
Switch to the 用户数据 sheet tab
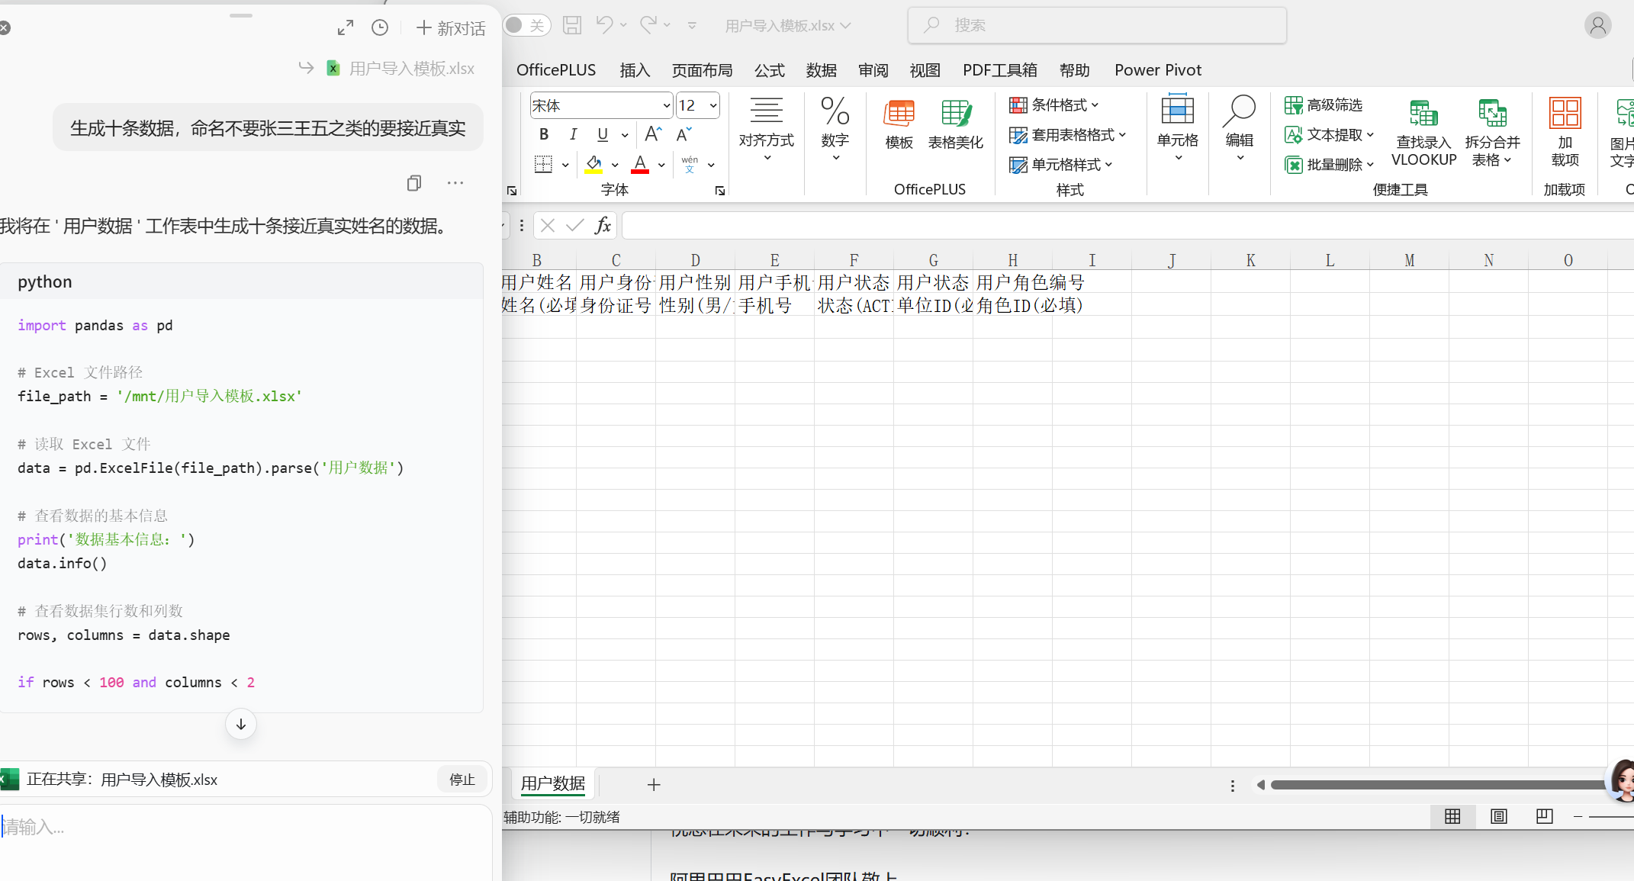click(553, 783)
